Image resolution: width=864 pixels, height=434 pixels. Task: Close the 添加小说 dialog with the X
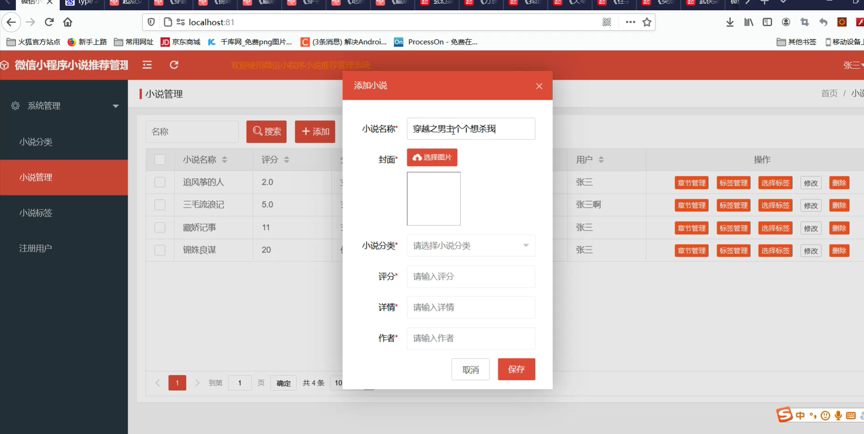point(539,86)
